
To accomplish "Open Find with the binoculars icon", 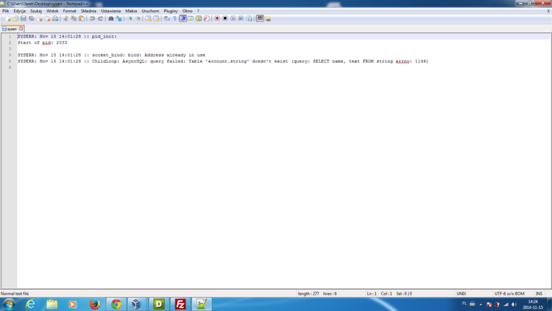I will 110,19.
